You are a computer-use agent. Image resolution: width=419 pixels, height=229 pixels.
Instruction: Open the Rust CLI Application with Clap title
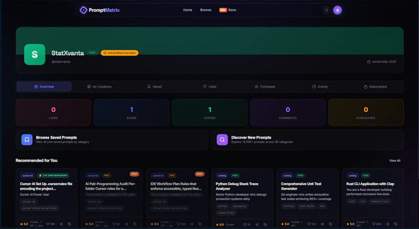pyautogui.click(x=370, y=184)
